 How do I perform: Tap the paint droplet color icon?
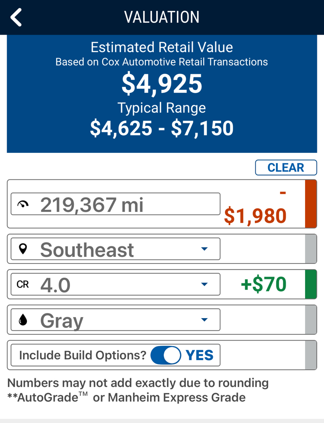point(23,320)
